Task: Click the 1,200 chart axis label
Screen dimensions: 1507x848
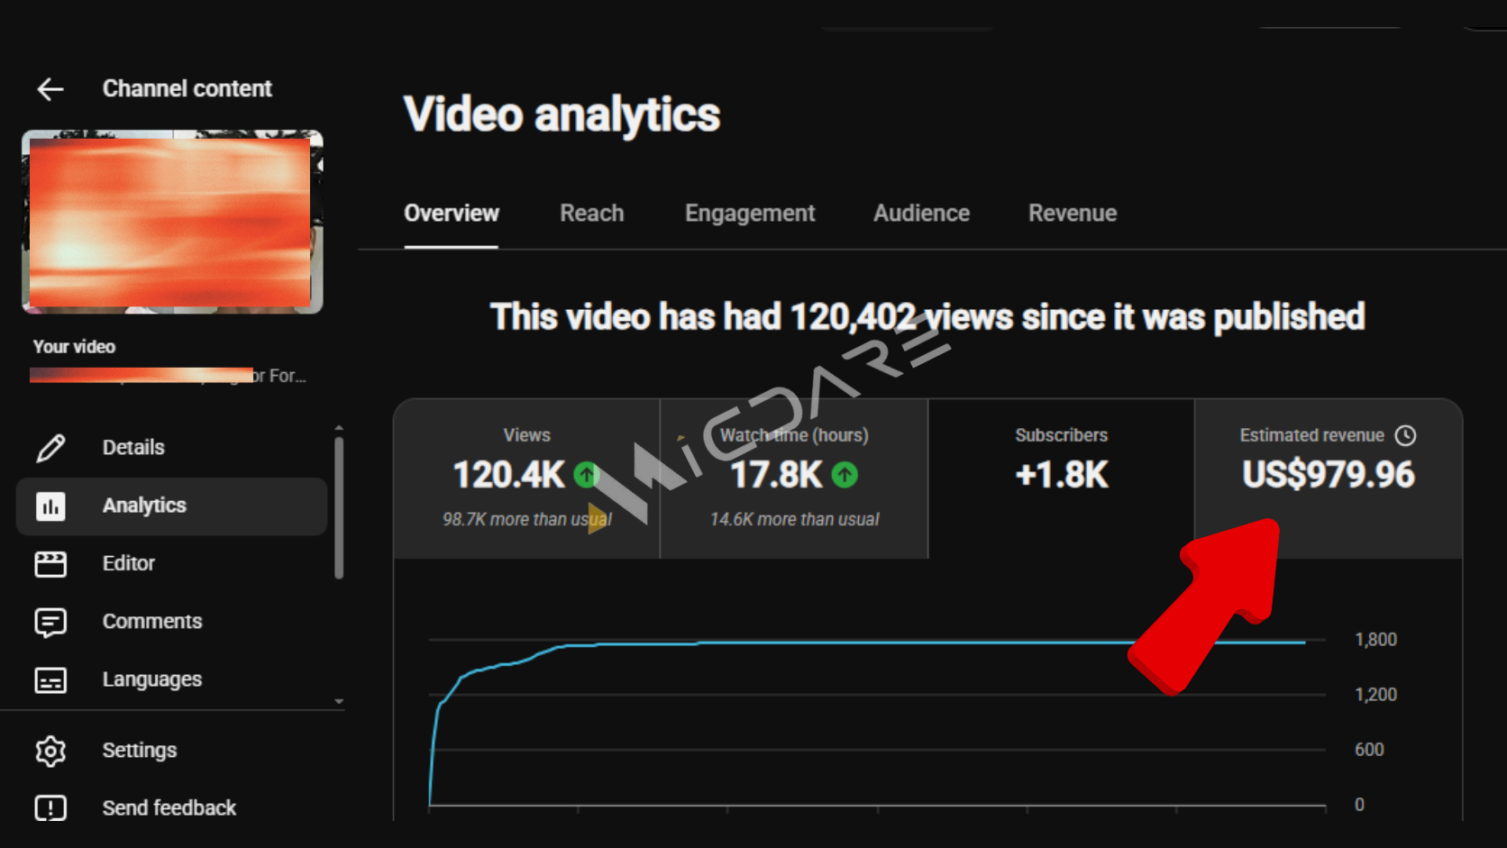Action: (1375, 695)
